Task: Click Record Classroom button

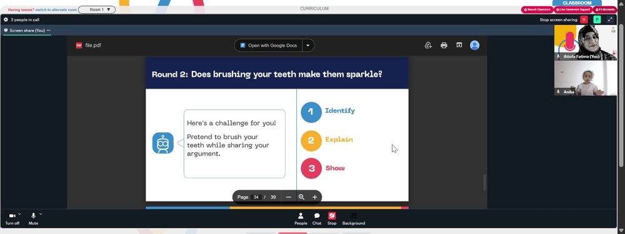Action: point(537,9)
